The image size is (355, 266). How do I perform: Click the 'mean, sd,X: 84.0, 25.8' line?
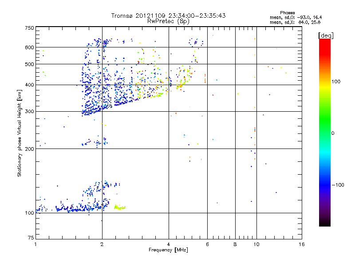295,22
